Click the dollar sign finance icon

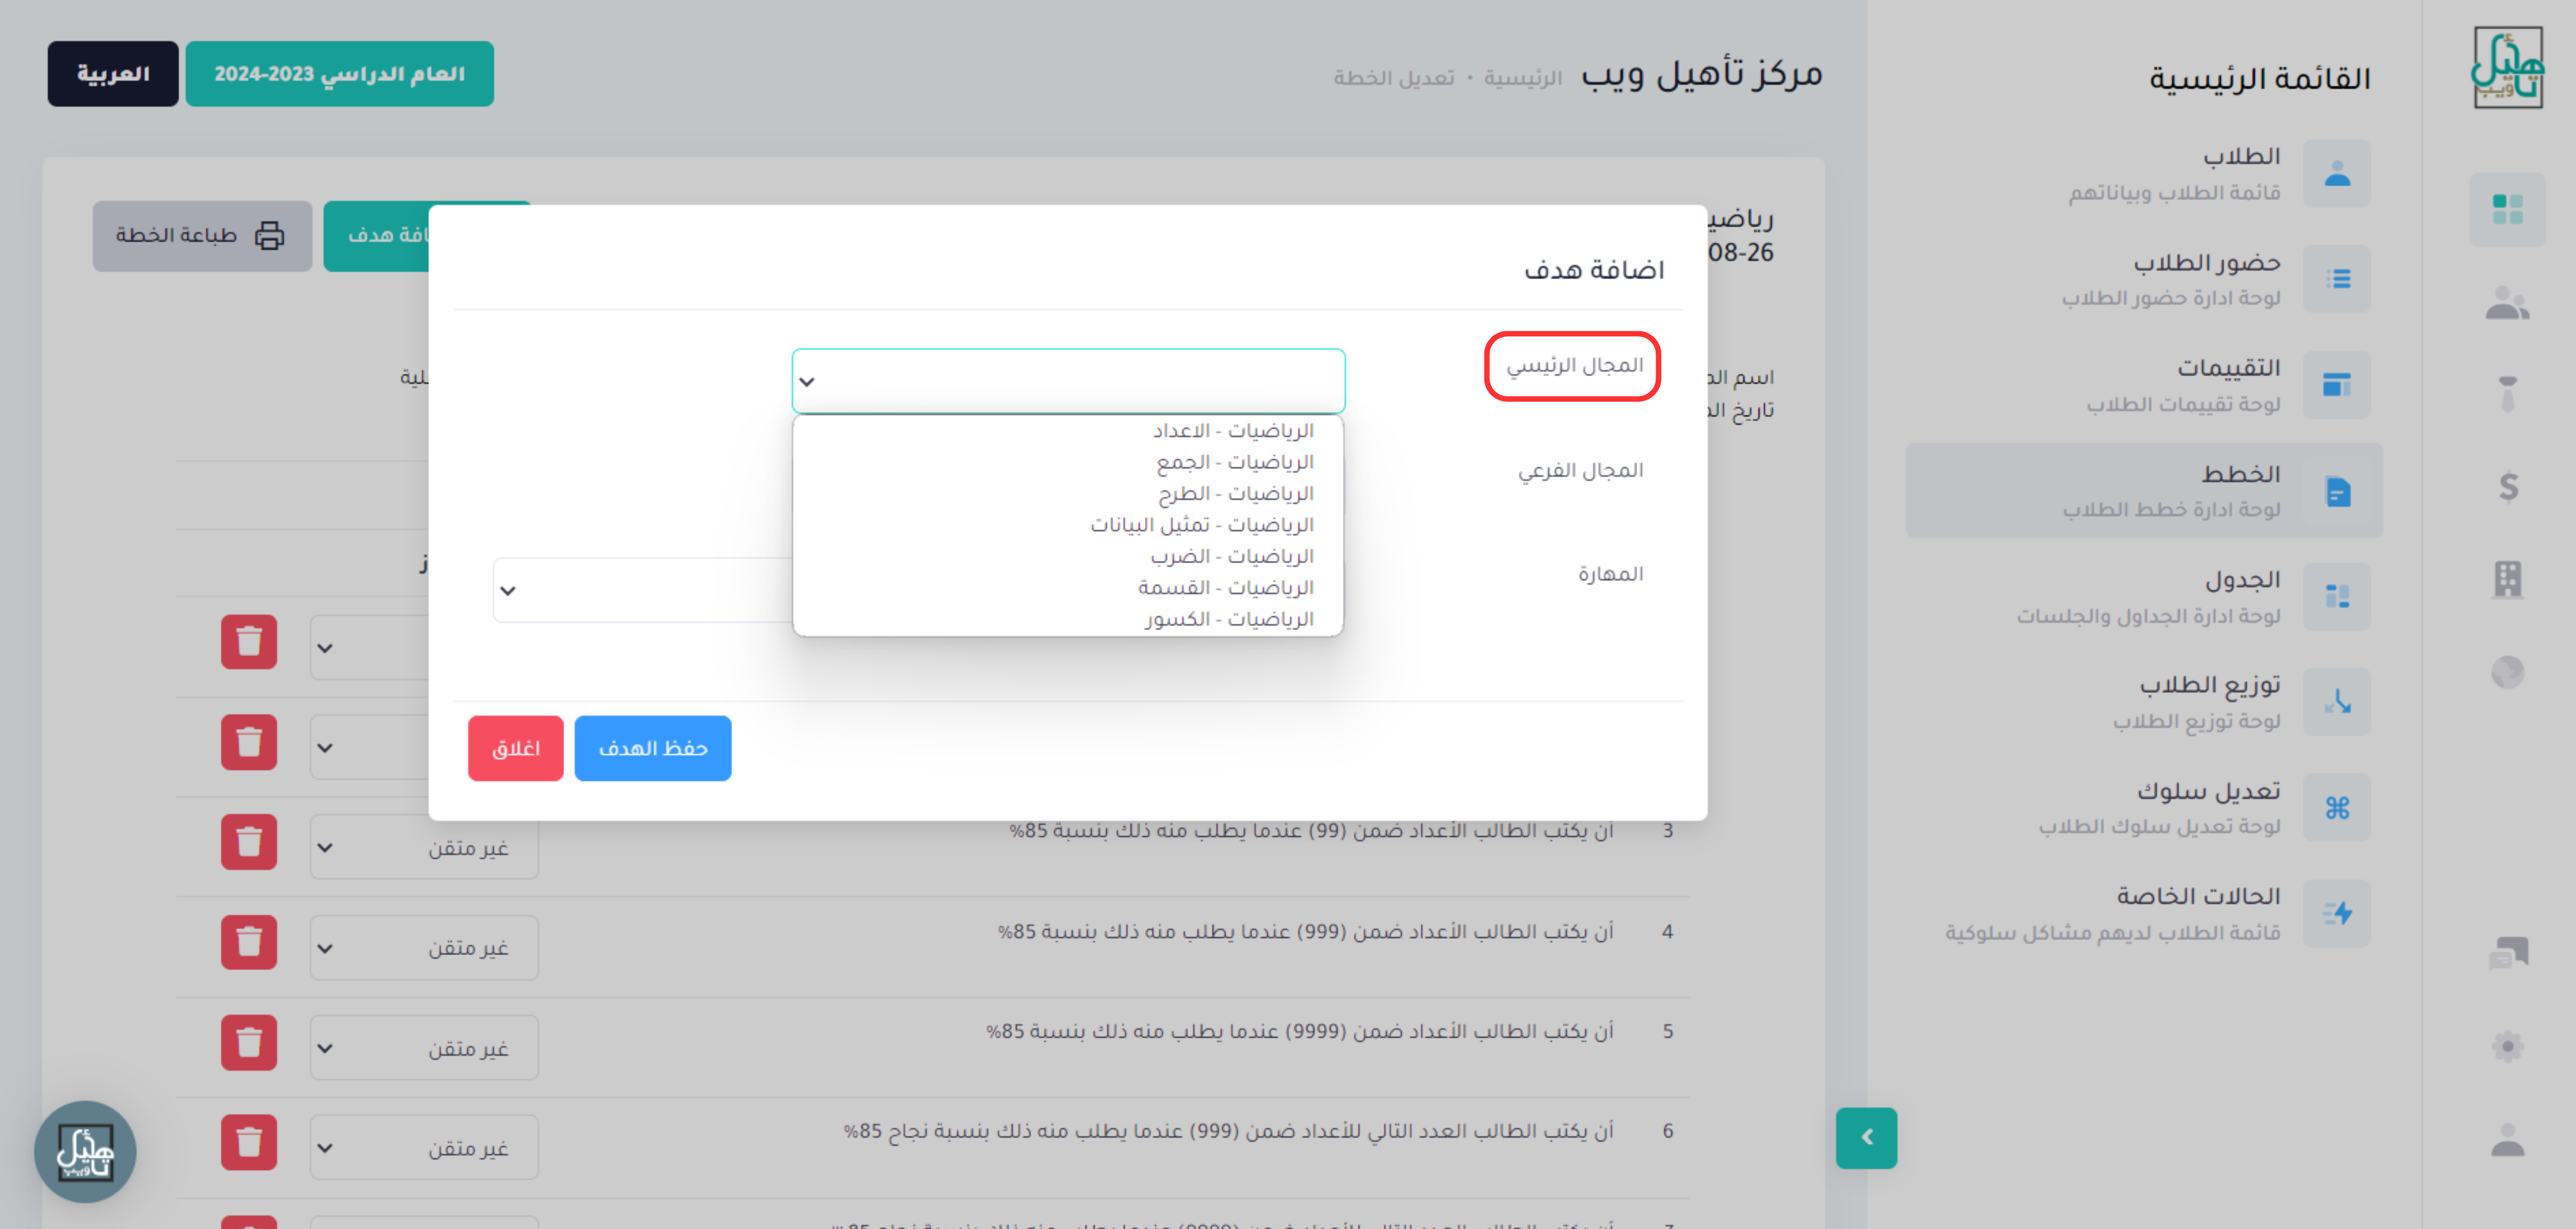tap(2508, 487)
